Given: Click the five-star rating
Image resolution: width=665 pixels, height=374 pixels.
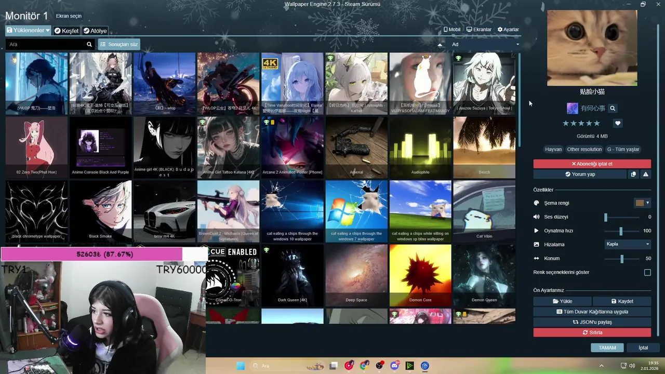Looking at the screenshot, I should tap(581, 123).
